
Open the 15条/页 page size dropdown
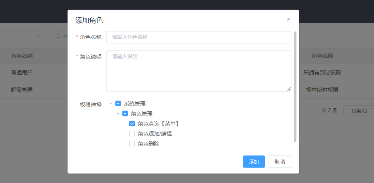point(359,111)
